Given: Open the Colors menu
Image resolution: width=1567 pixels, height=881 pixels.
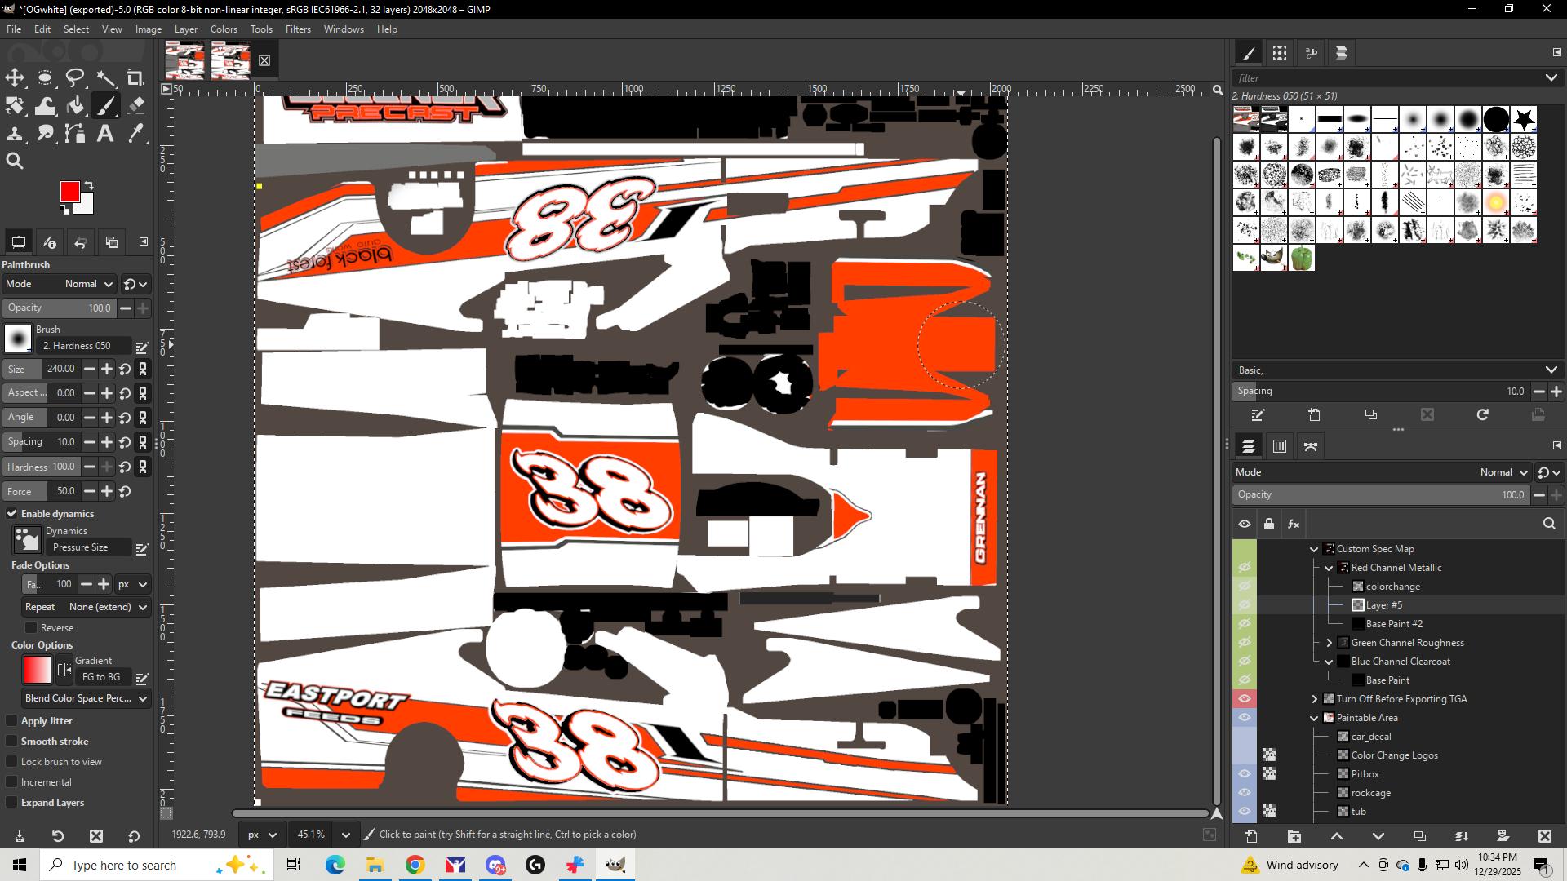Looking at the screenshot, I should 224,29.
